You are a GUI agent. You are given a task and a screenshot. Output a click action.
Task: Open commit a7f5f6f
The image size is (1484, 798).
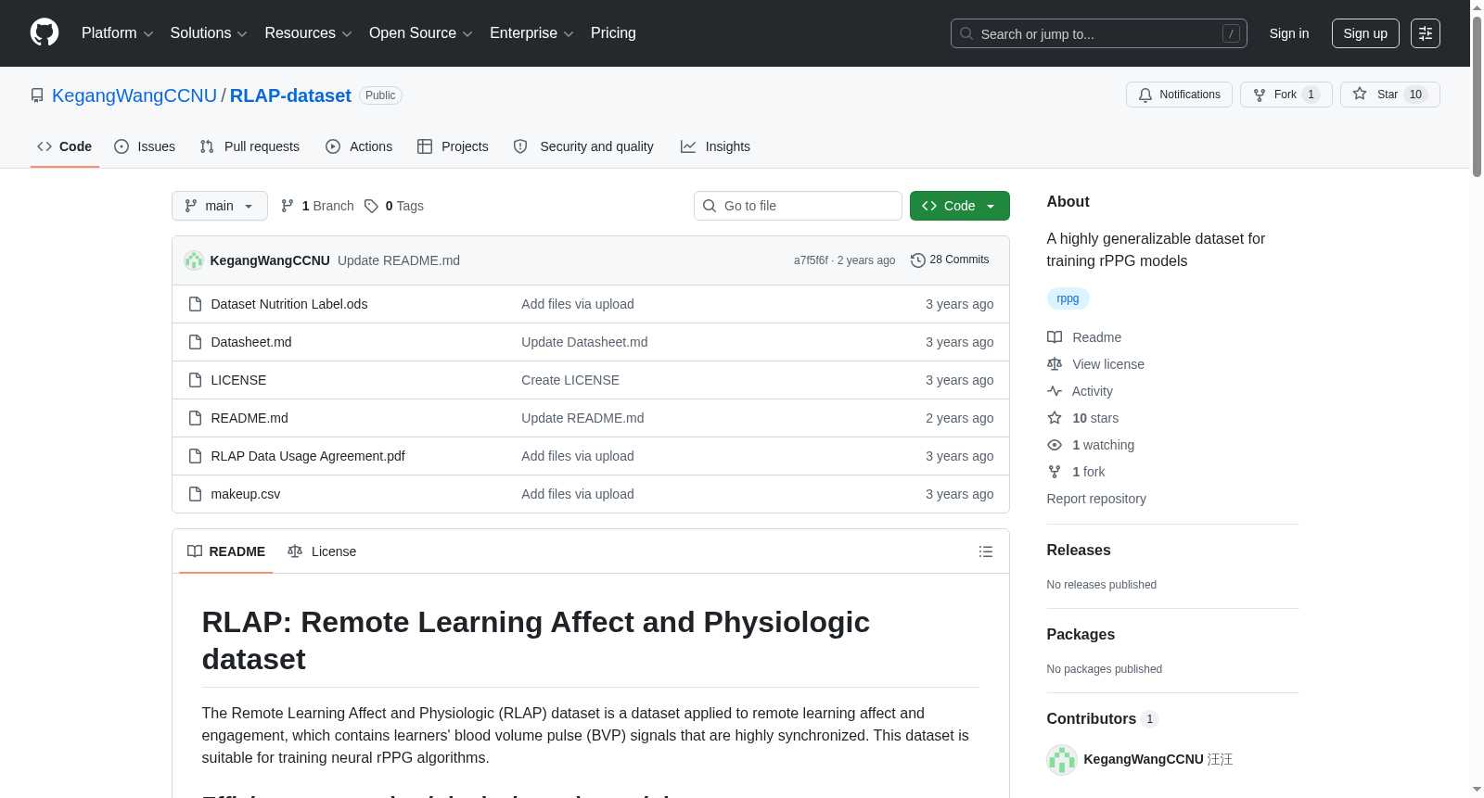tap(811, 260)
